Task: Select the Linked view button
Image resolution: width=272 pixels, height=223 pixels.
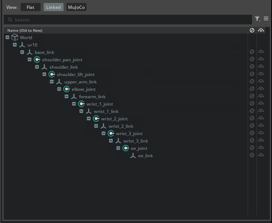Action: [53, 7]
